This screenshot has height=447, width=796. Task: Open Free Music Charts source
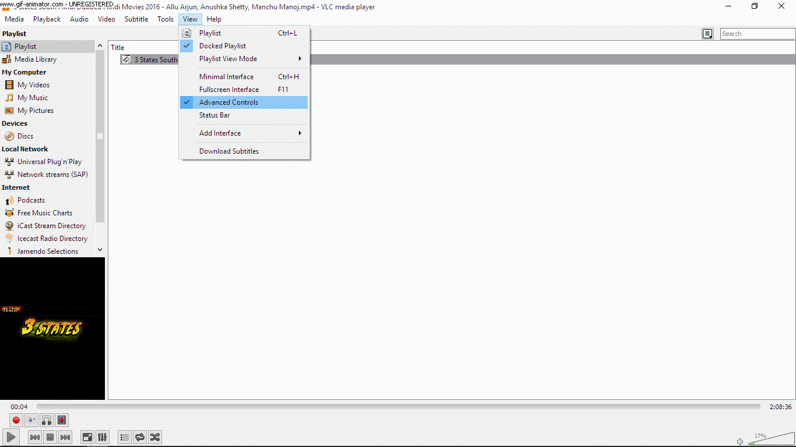(x=48, y=213)
